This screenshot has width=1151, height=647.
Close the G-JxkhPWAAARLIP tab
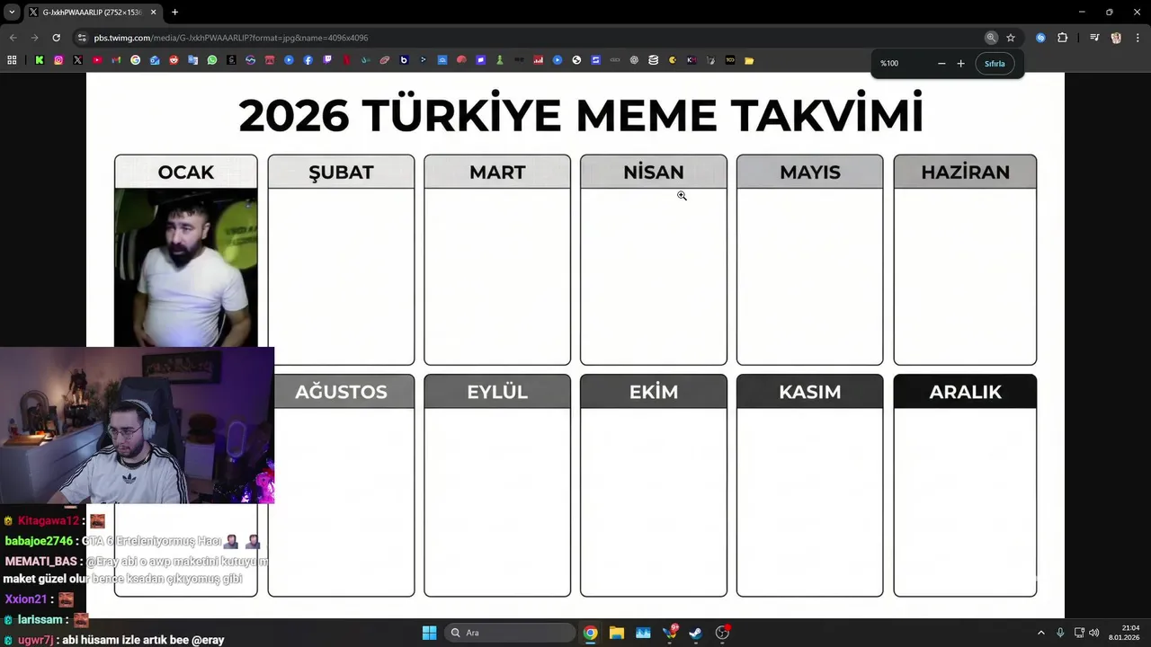click(x=153, y=12)
